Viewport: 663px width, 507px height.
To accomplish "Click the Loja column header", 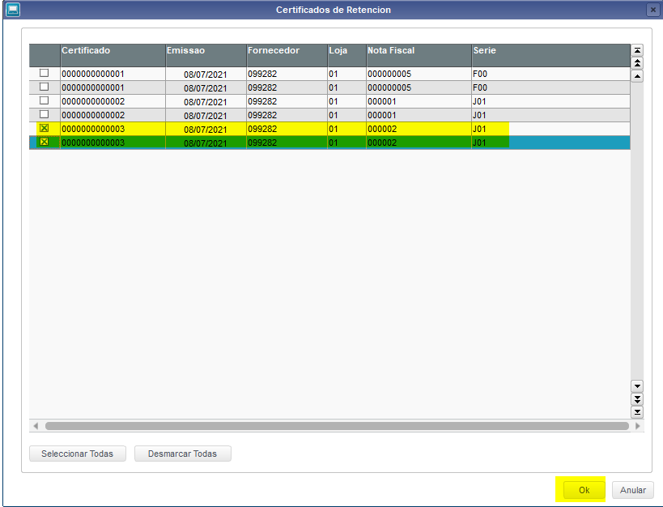I will [x=346, y=55].
